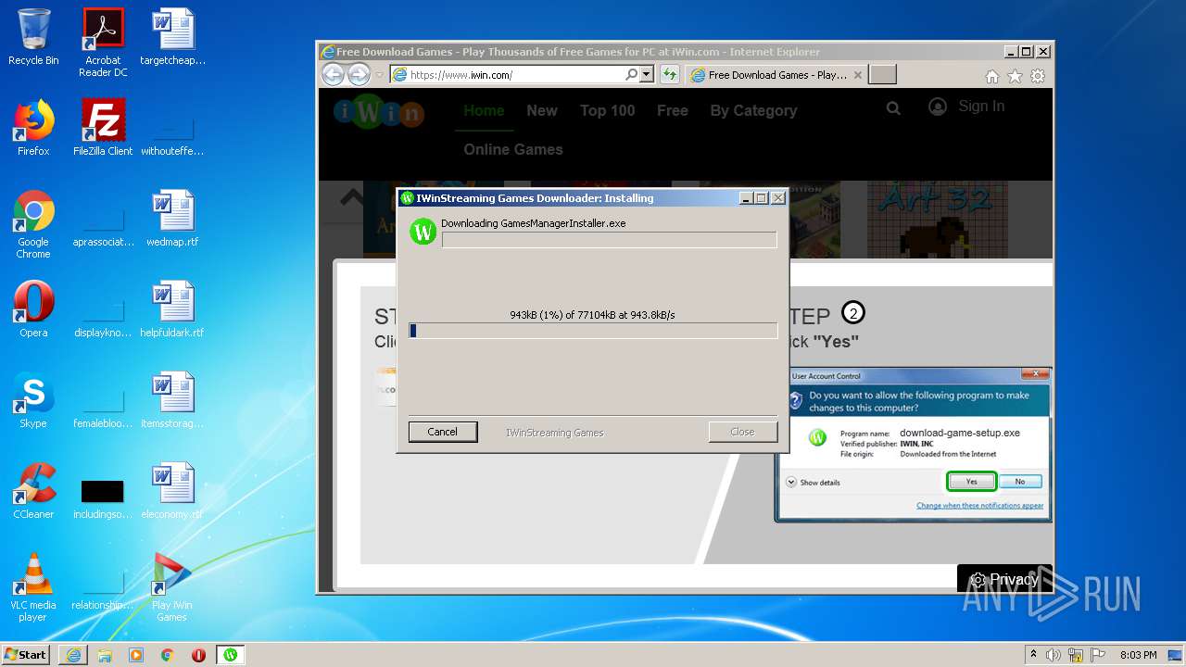The width and height of the screenshot is (1186, 667).
Task: Open a new blank tab in IE
Action: click(x=883, y=75)
